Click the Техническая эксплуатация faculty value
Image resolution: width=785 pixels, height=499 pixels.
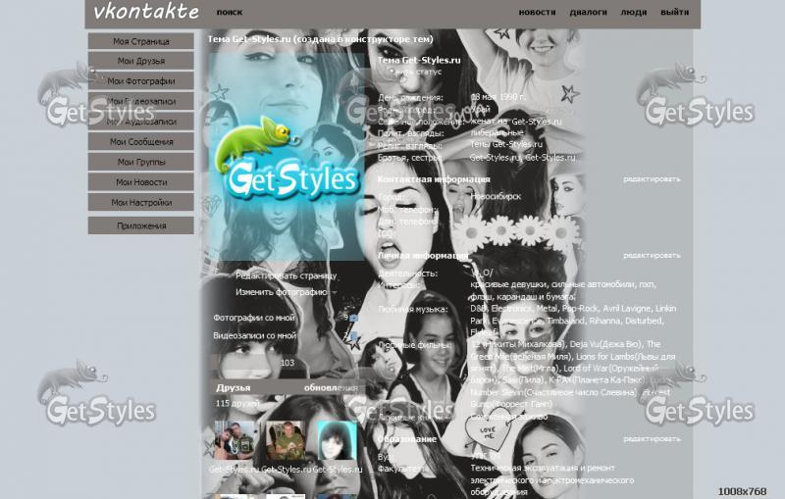pos(552,480)
